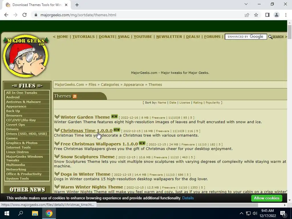
Task: Open YOUTUBE in the top navigation
Action: point(143,37)
